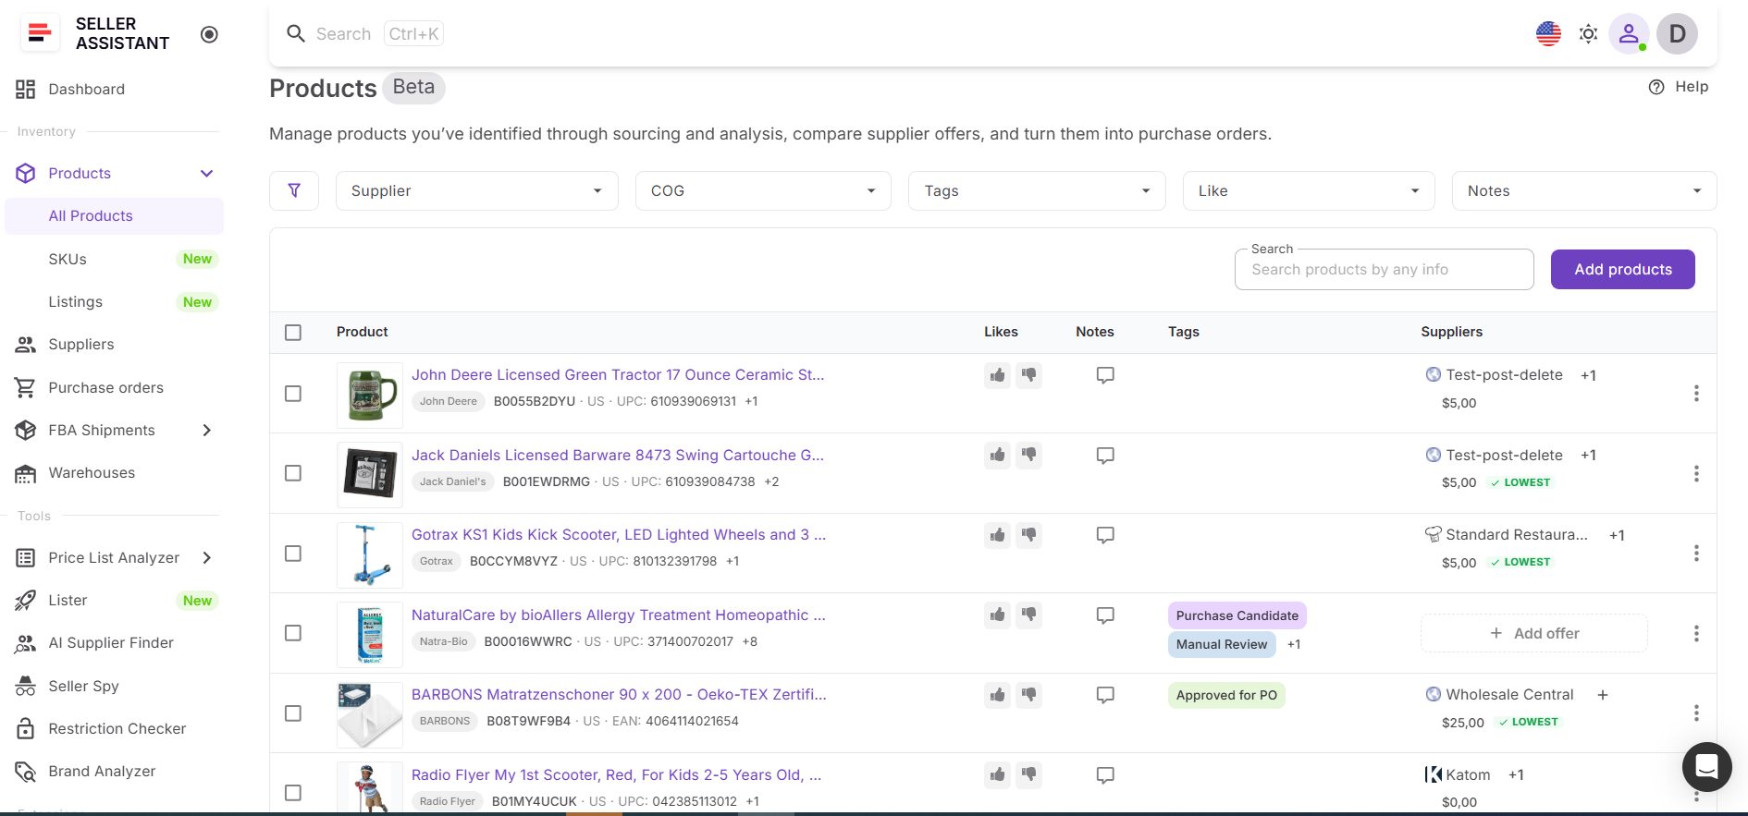Viewport: 1748px width, 816px height.
Task: Open the Help link
Action: click(x=1679, y=87)
